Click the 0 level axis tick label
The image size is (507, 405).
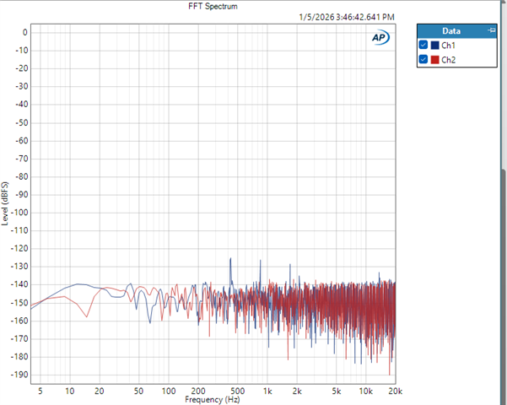pos(25,32)
